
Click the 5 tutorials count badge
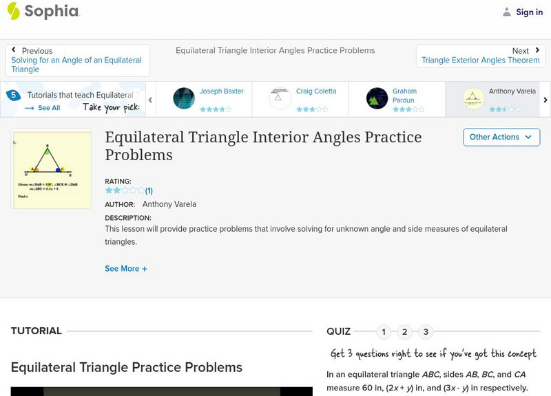[13, 96]
